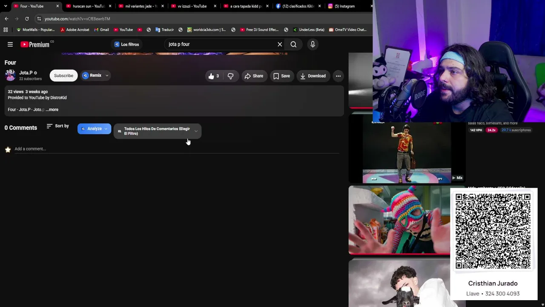The width and height of the screenshot is (545, 307).
Task: Open the UnderLess (Beta) bookmark
Action: click(309, 30)
